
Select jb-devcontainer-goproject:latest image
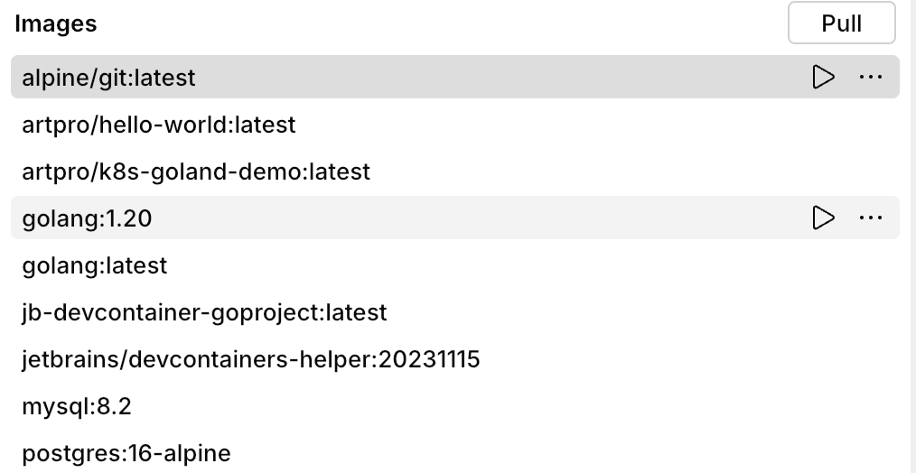(x=204, y=312)
